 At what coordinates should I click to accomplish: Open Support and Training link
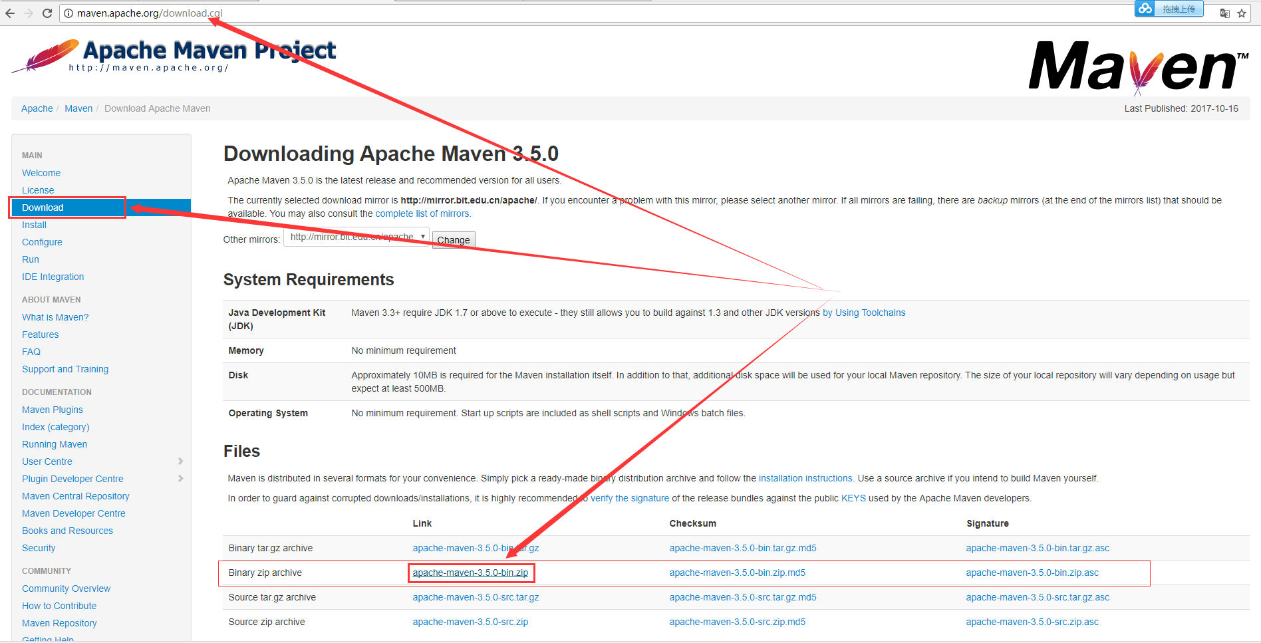point(65,369)
